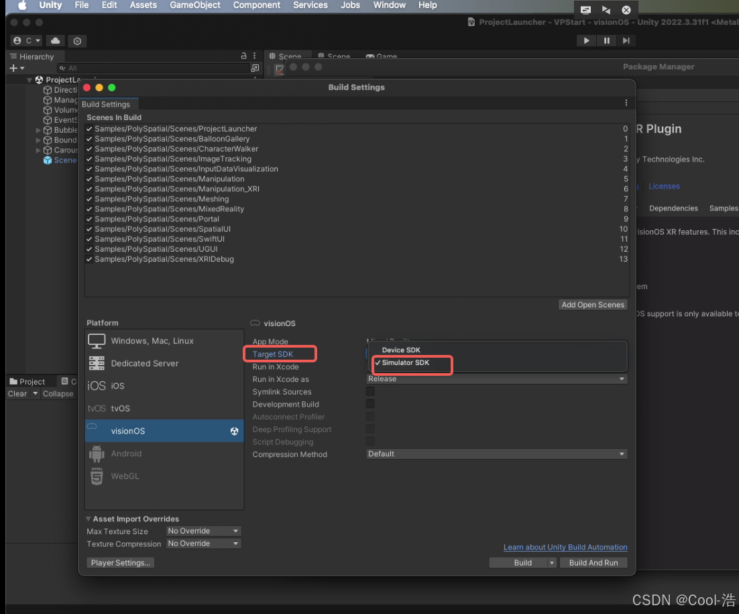
Task: Uncheck the ProjectLauncher scene checkbox
Action: coord(89,129)
